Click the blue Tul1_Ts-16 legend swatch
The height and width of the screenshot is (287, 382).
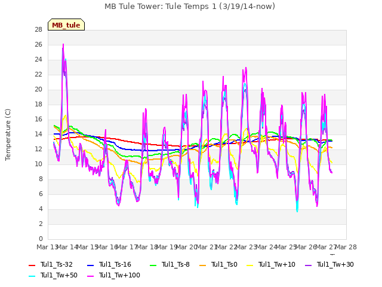point(90,265)
